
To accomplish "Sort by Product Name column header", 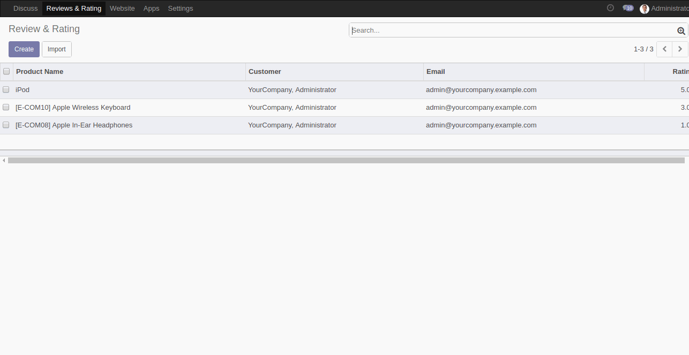I will tap(129, 72).
